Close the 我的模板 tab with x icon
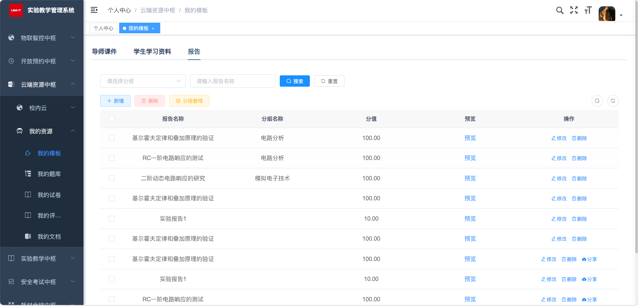The image size is (638, 306). (x=153, y=29)
